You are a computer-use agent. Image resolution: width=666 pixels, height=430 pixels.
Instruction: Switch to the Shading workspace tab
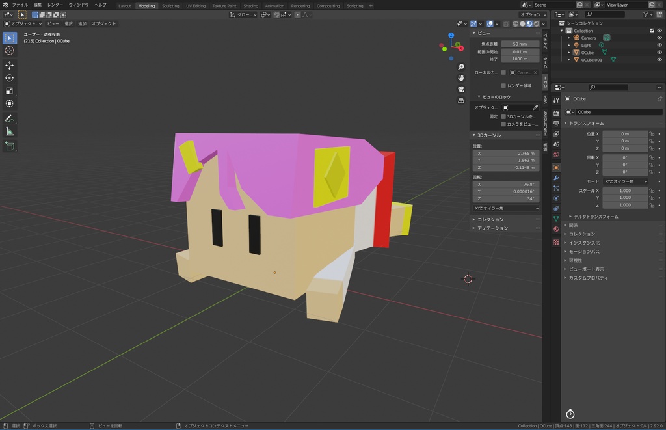click(x=250, y=5)
